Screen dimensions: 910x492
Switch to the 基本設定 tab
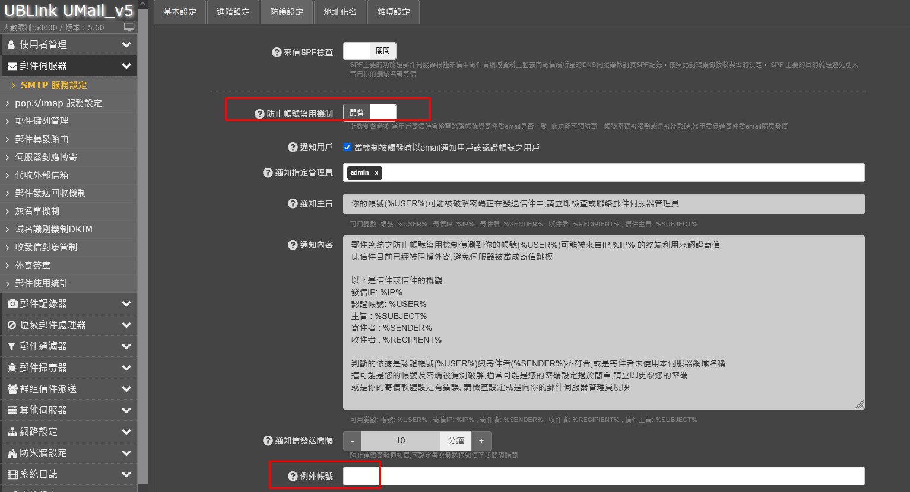(180, 12)
